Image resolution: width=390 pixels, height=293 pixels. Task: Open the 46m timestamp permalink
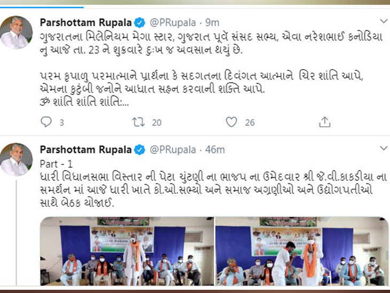point(215,150)
